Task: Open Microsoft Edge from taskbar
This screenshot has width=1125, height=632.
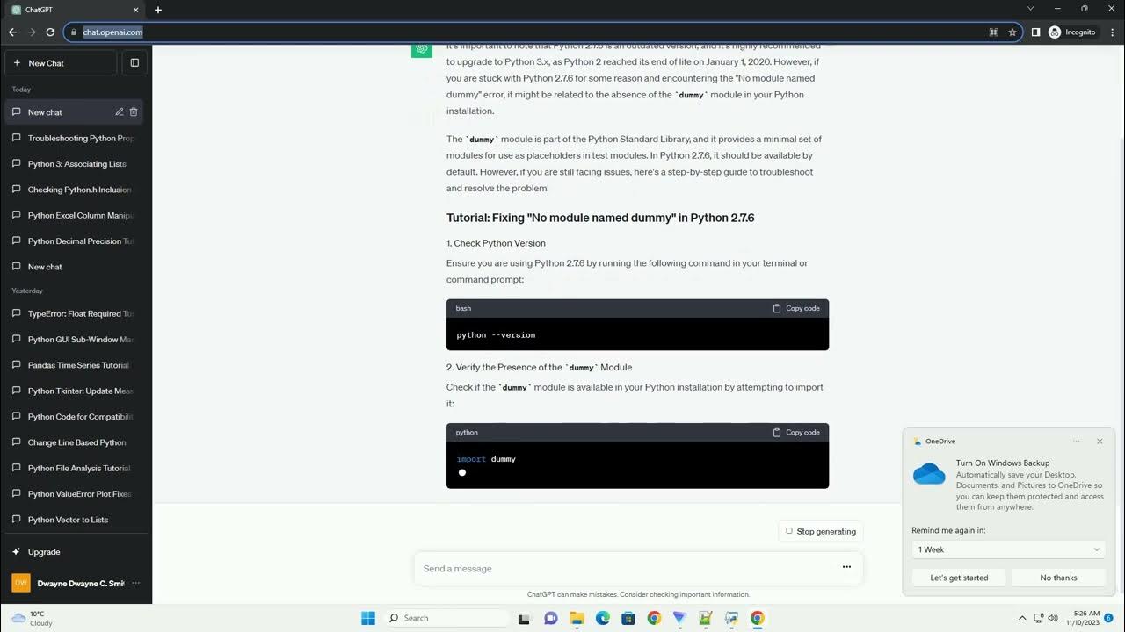Action: 603,618
